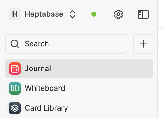Click the Search placeholder text
The image size is (163, 118).
(x=37, y=44)
